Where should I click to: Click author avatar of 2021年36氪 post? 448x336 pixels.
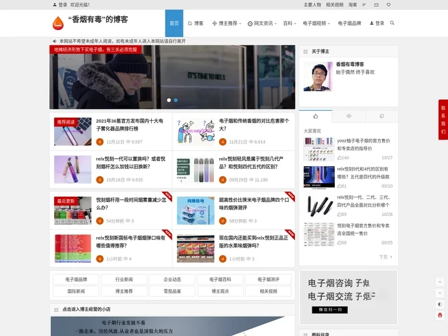[x=100, y=142]
